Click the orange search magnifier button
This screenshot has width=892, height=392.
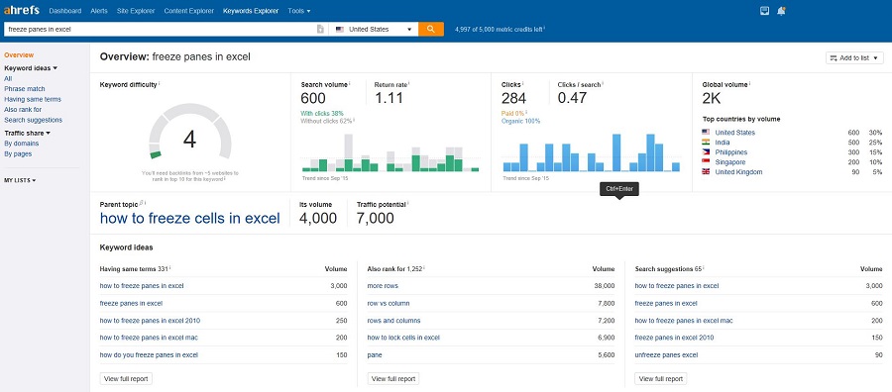click(431, 29)
